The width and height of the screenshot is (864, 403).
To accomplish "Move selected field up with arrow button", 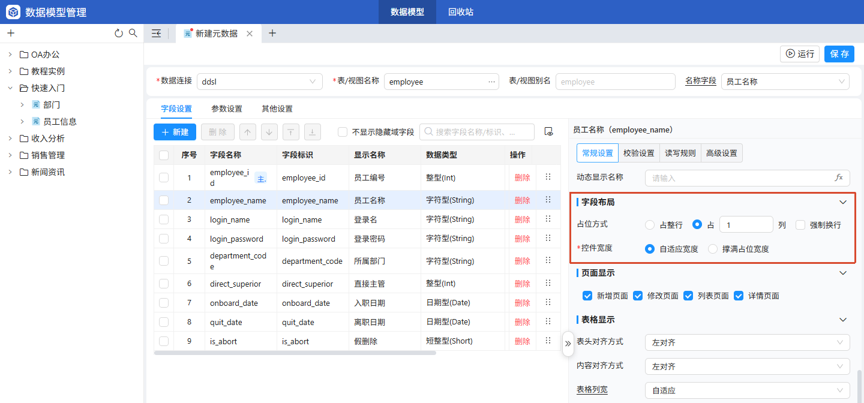I will (248, 132).
